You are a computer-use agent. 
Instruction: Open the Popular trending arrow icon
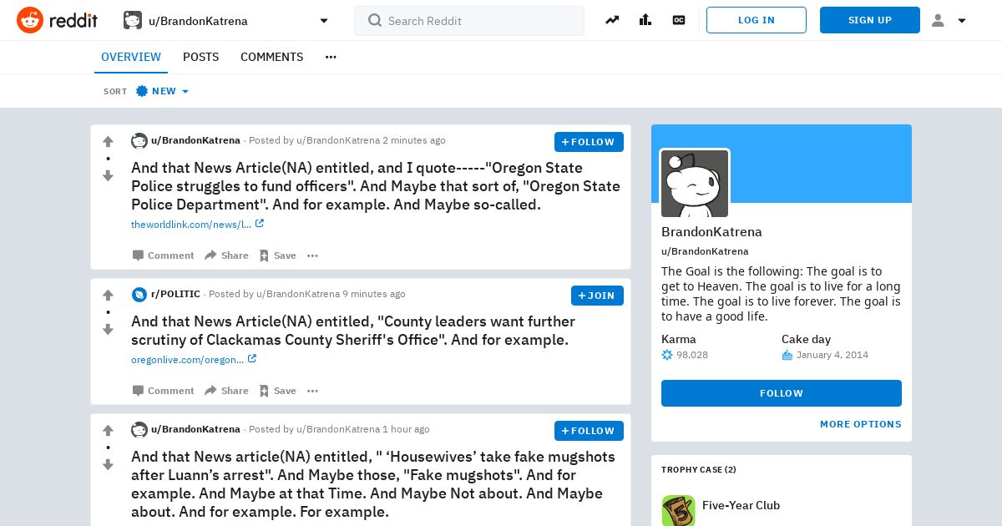612,20
